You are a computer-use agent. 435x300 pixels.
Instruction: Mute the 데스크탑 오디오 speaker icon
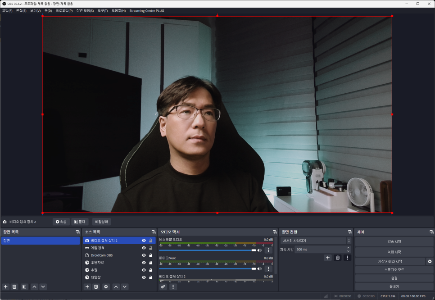pos(259,250)
